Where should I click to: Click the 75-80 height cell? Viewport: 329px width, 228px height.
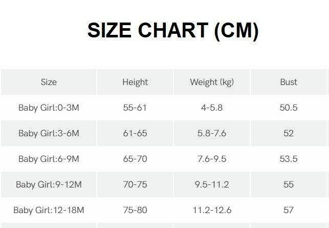[135, 210]
